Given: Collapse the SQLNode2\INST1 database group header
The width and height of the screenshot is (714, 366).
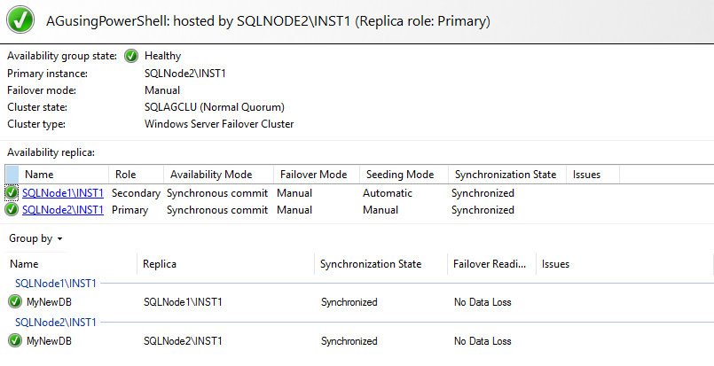Looking at the screenshot, I should click(x=56, y=322).
